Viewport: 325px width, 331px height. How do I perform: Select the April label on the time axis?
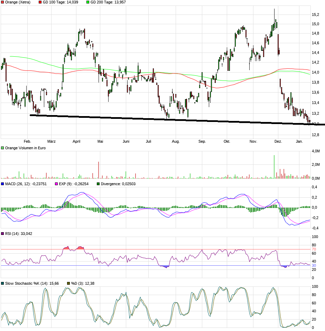tap(76, 141)
